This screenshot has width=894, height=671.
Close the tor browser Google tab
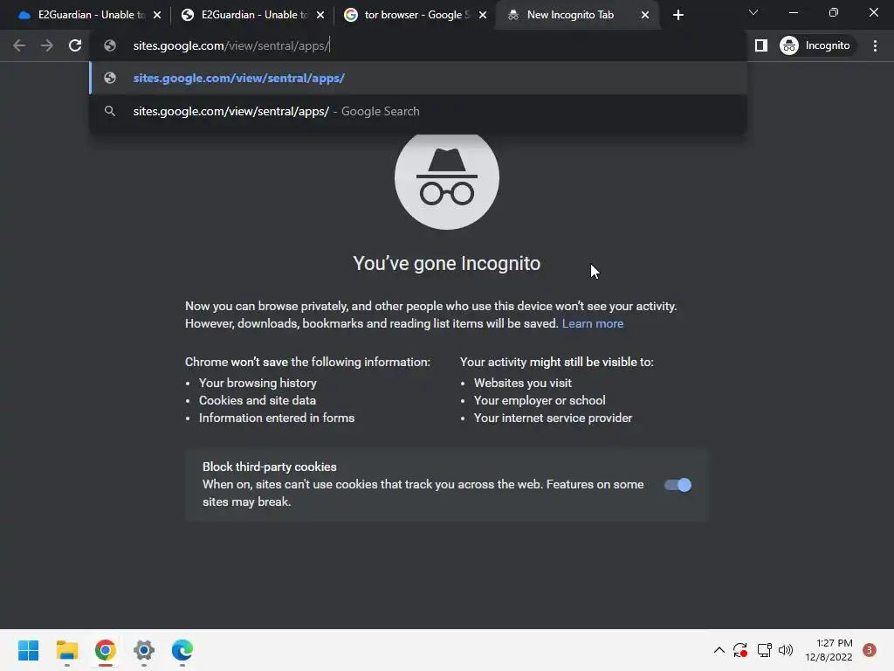point(483,16)
